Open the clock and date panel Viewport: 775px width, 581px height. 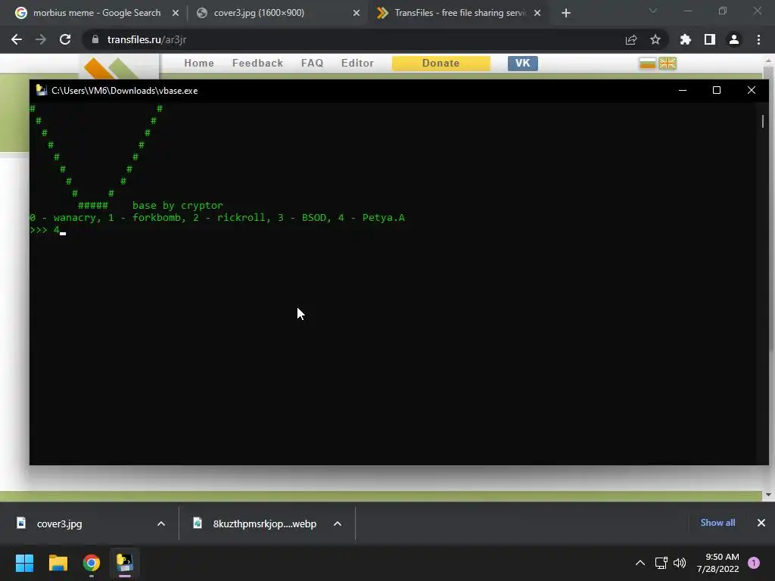pyautogui.click(x=718, y=563)
